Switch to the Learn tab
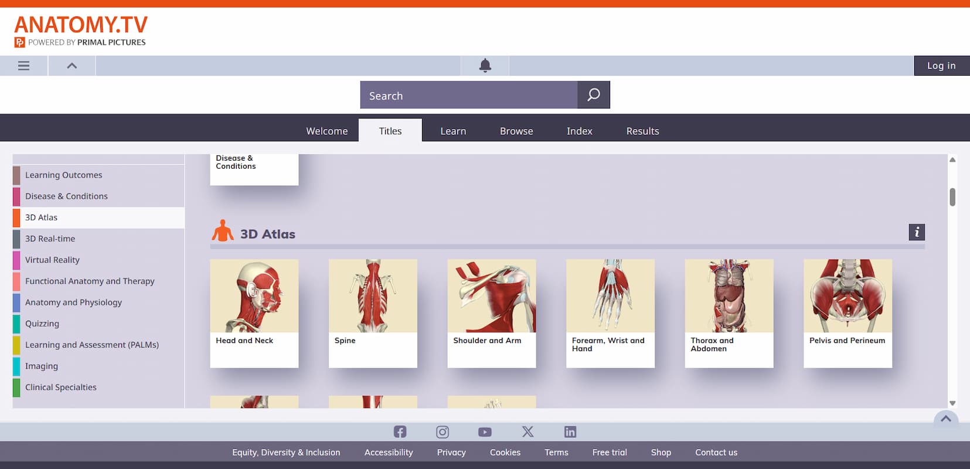The width and height of the screenshot is (970, 469). click(453, 131)
